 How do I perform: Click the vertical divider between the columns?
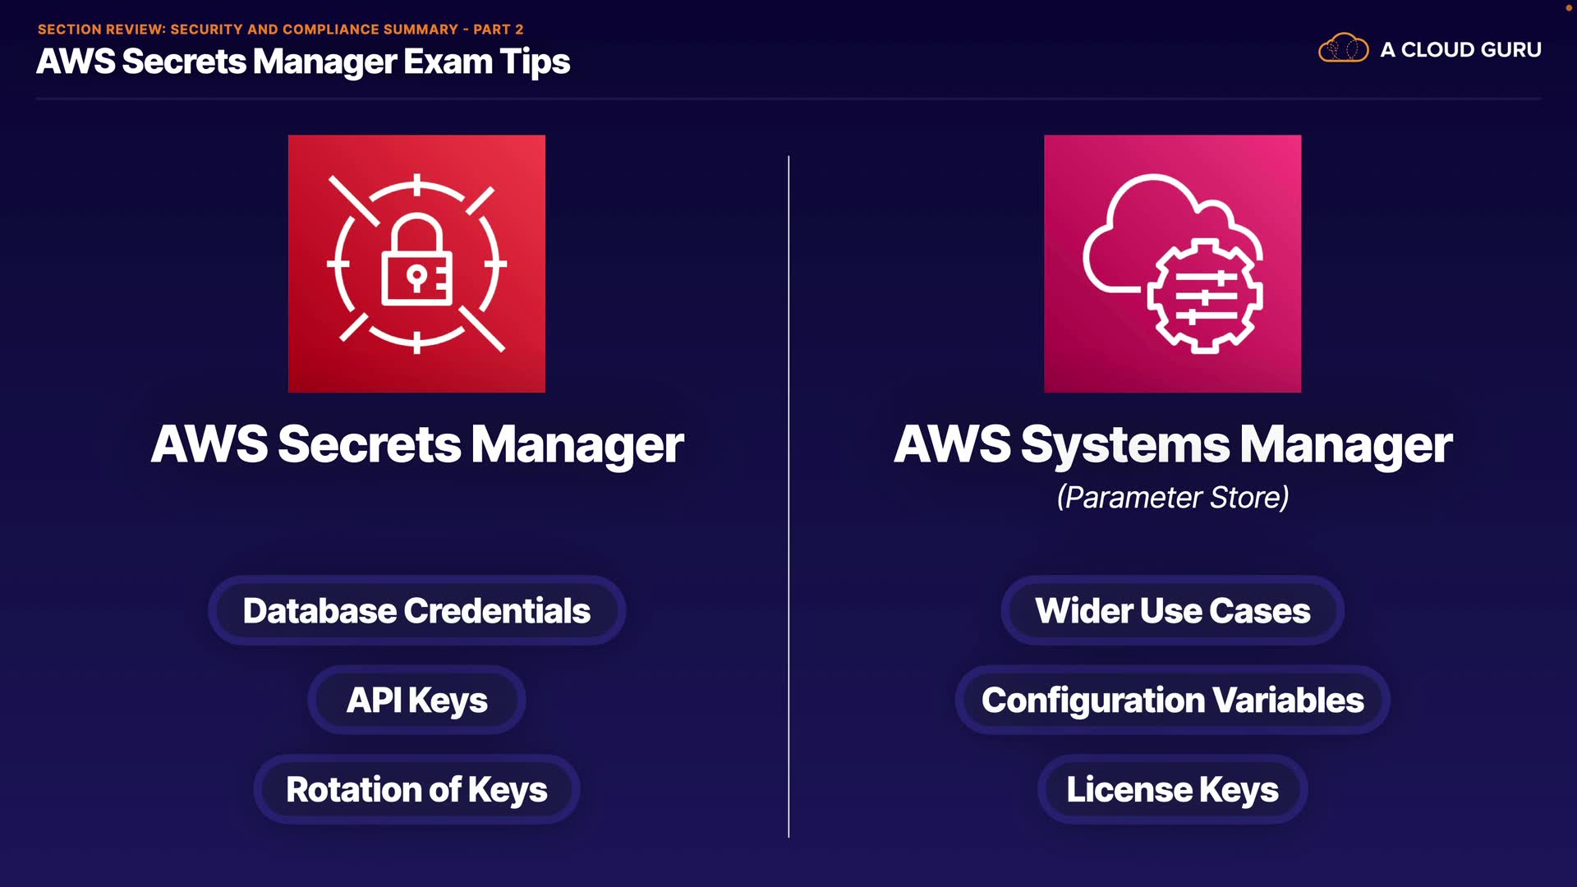(788, 493)
